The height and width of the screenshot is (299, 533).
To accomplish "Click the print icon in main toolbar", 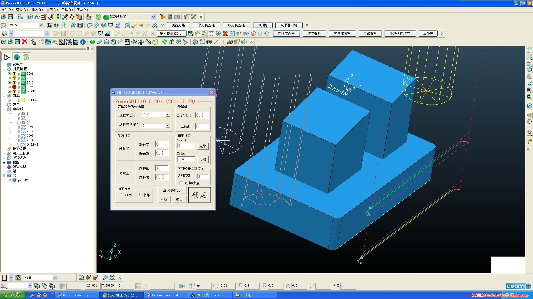I will [x=20, y=17].
